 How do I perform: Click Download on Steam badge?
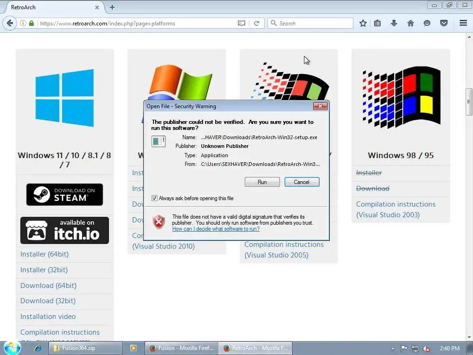[x=65, y=195]
